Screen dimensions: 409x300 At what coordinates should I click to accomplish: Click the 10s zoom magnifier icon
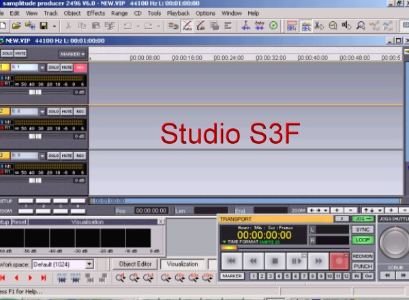pyautogui.click(x=180, y=278)
